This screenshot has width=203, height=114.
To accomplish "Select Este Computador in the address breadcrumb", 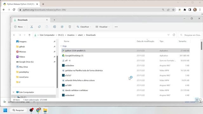I will coord(47,35).
